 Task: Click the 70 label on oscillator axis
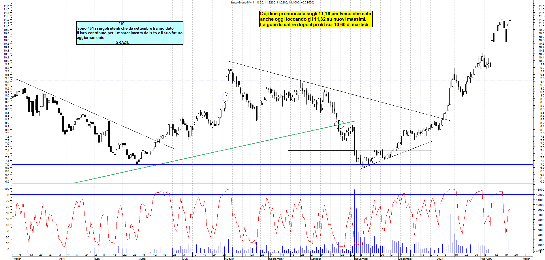click(7, 207)
